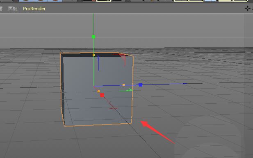Screen dimensions: 253x158
Task: Open the 面板 menu
Action: tap(13, 9)
